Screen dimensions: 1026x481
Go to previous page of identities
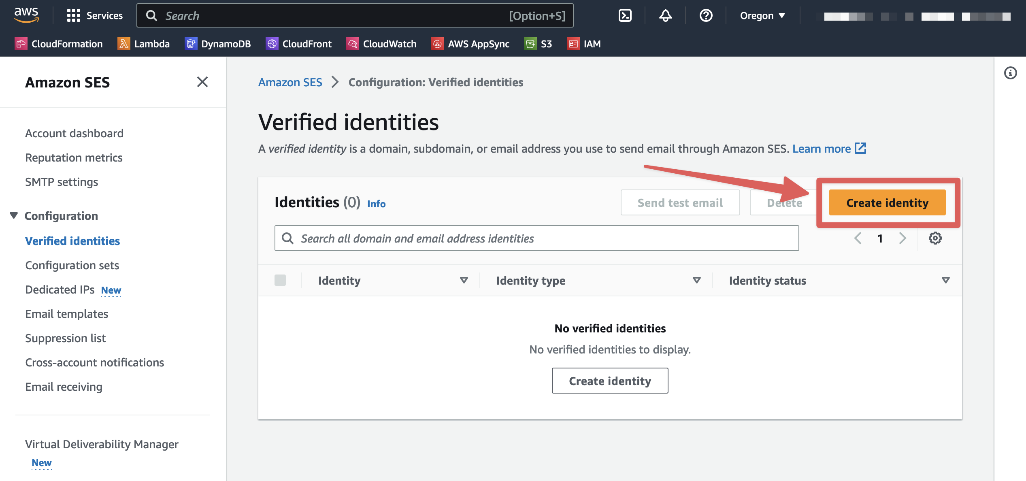[x=858, y=238]
